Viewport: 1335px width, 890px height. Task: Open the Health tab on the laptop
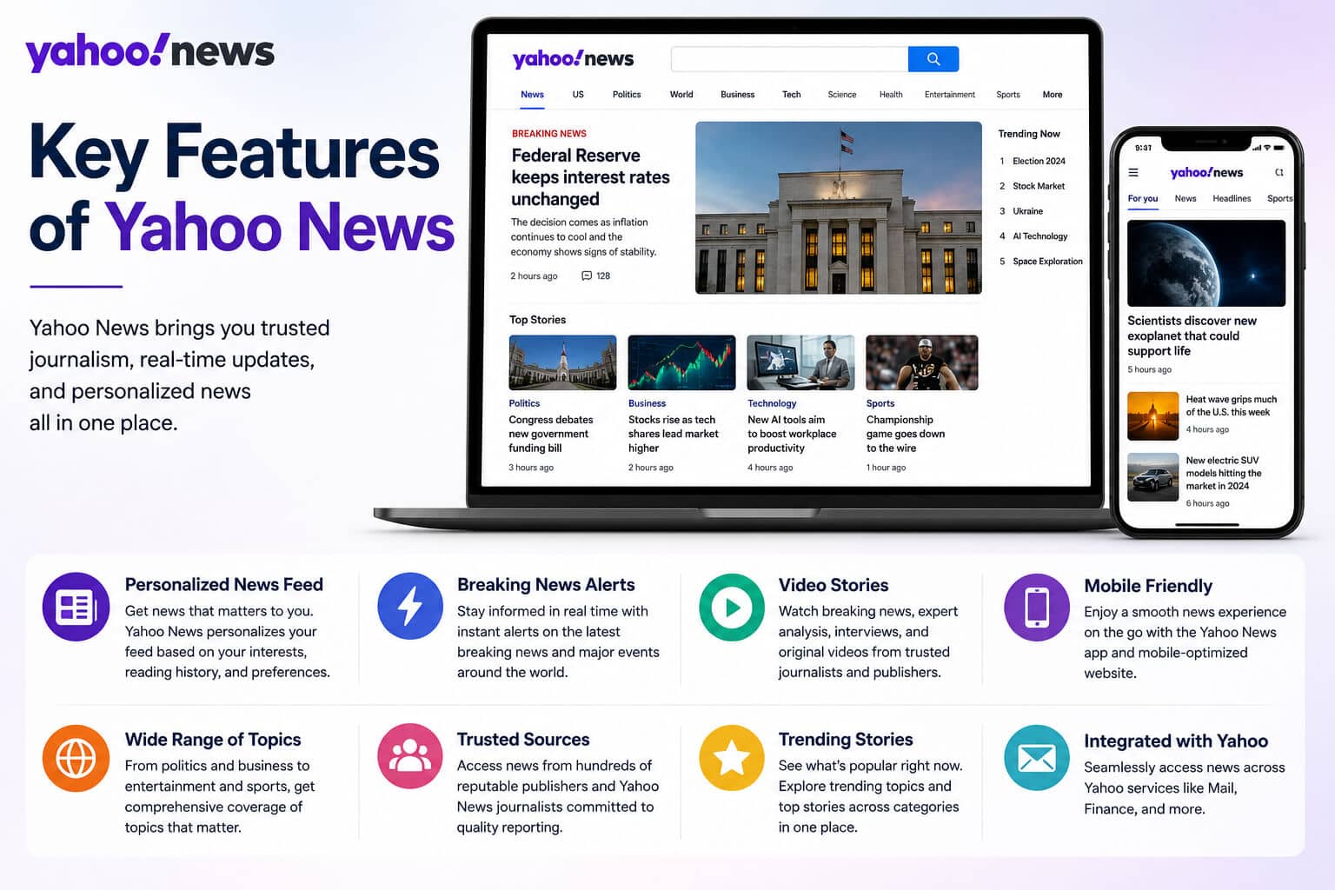pos(891,95)
